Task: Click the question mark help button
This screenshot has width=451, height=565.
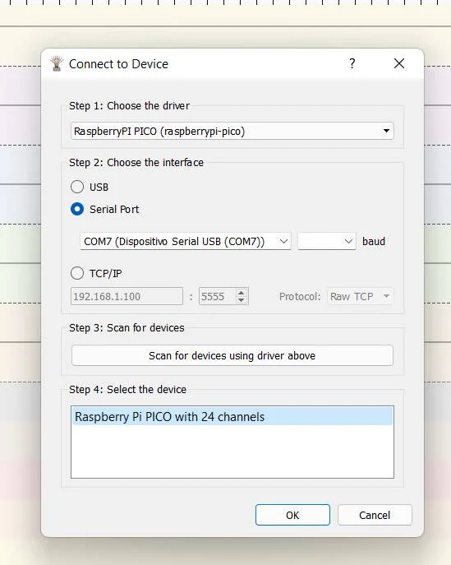Action: [352, 64]
